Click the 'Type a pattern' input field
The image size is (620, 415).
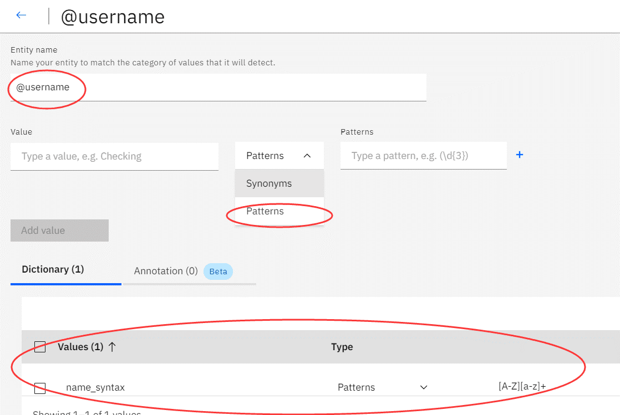click(x=423, y=156)
